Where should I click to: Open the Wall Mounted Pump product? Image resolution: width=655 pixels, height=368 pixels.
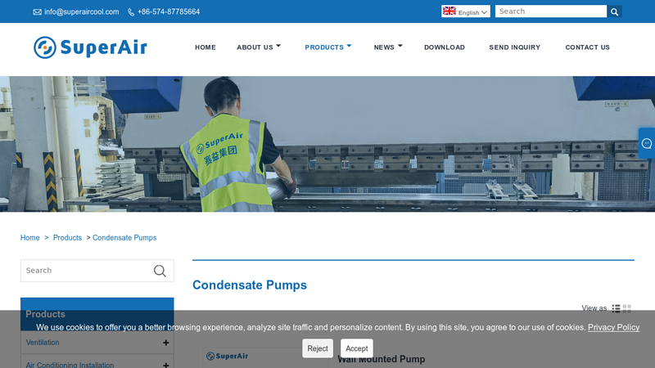(x=382, y=359)
